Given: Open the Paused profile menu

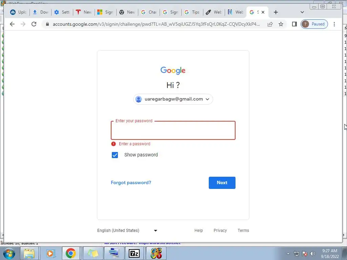Looking at the screenshot, I should [314, 24].
